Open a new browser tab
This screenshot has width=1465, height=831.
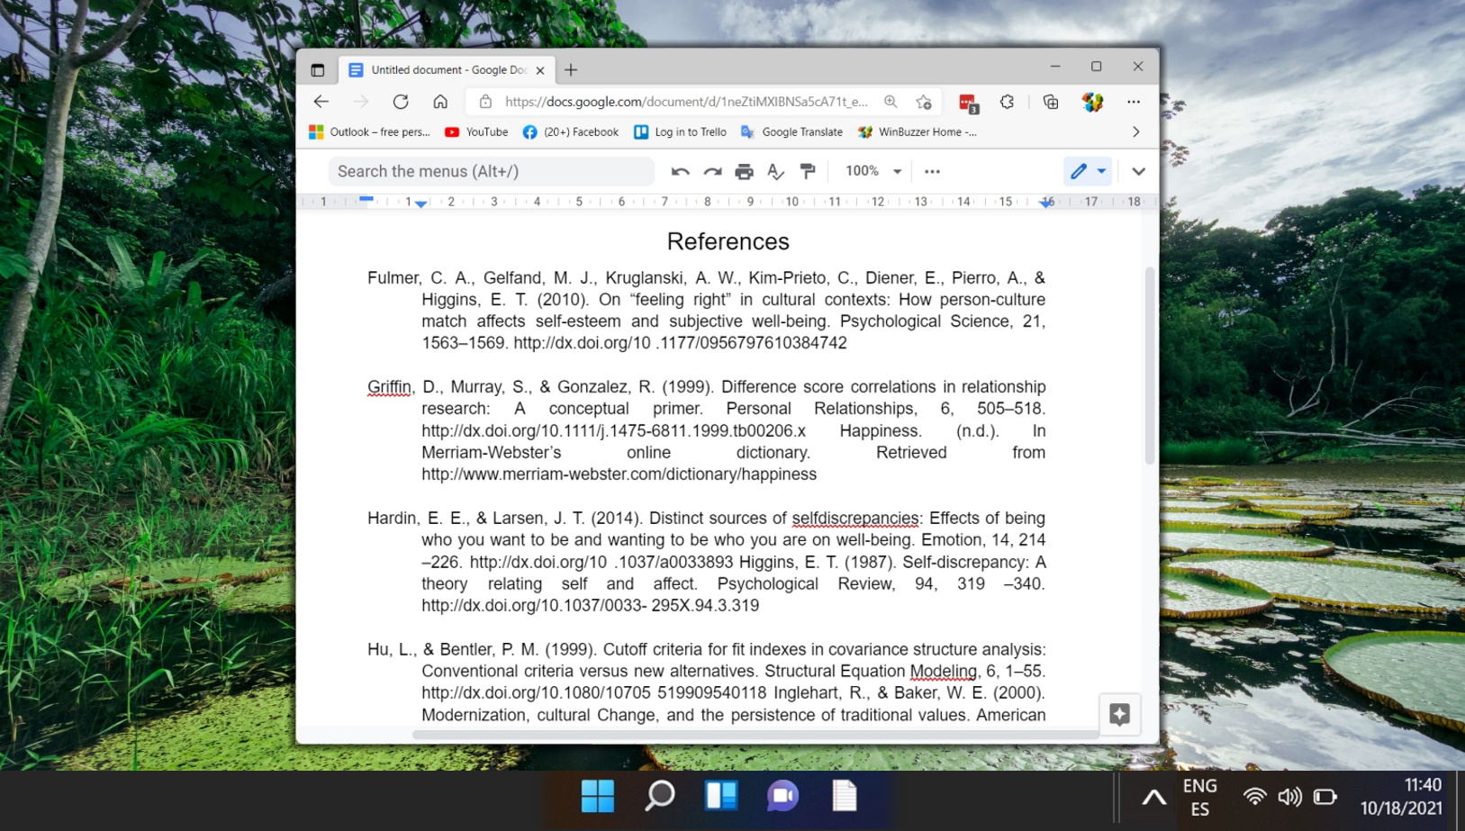click(x=571, y=70)
